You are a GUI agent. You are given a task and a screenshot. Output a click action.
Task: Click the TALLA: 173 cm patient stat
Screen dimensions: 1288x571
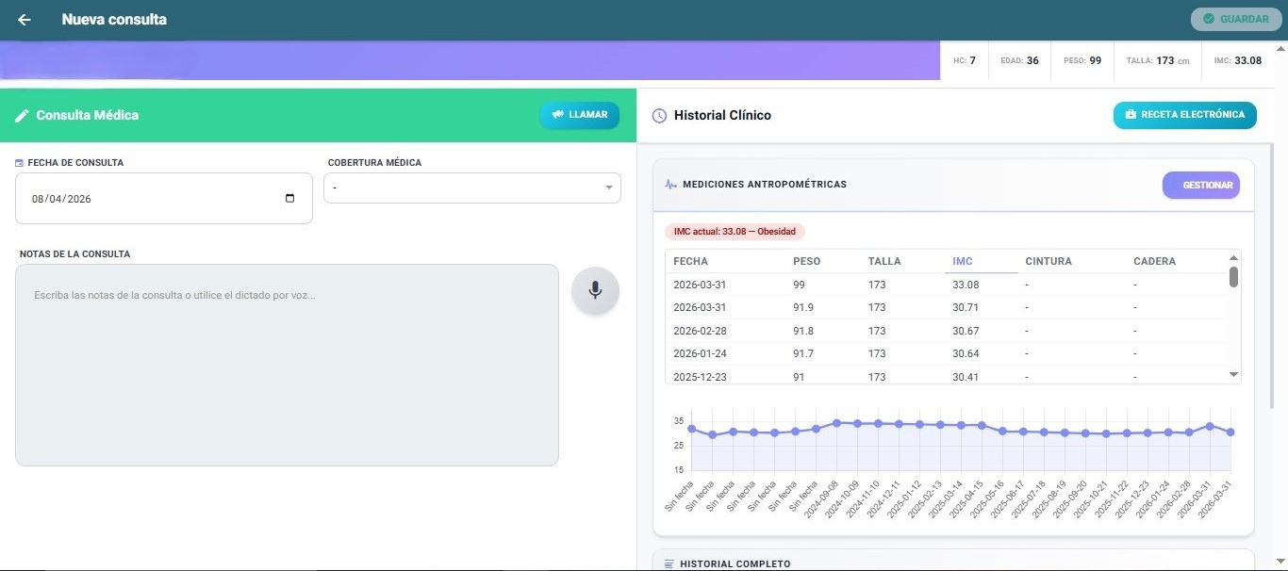point(1158,60)
